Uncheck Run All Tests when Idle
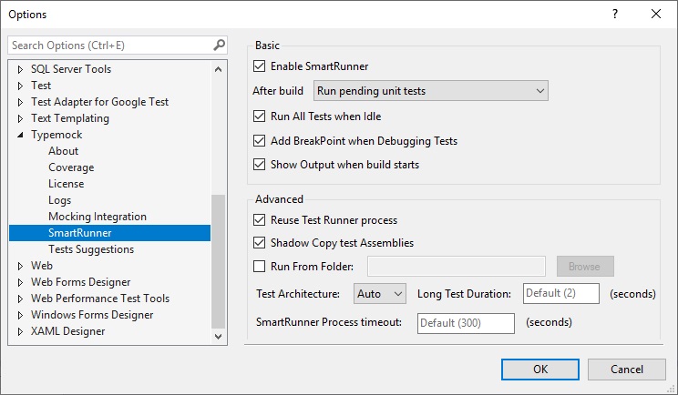Viewport: 678px width, 395px height. coord(260,116)
